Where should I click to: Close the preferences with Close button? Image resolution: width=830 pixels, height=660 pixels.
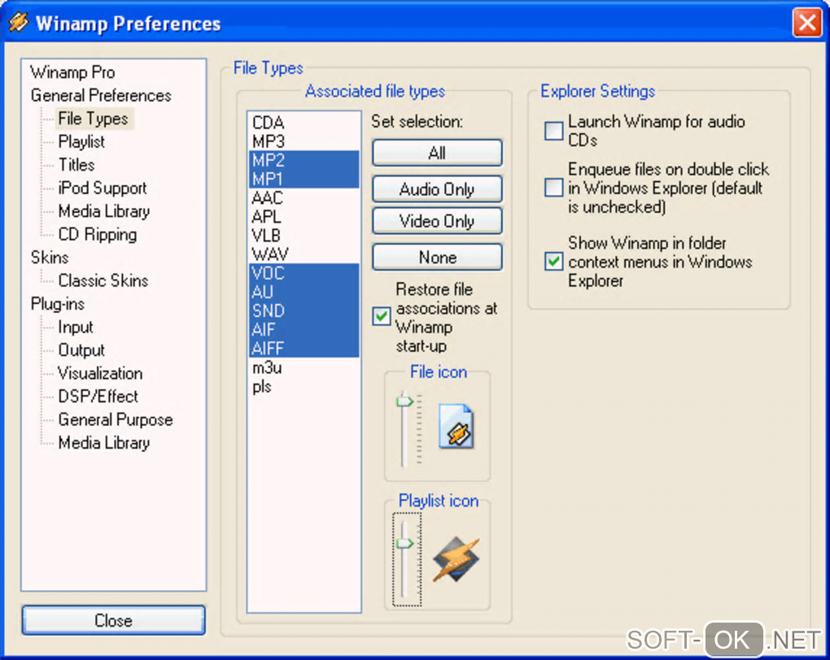[113, 620]
